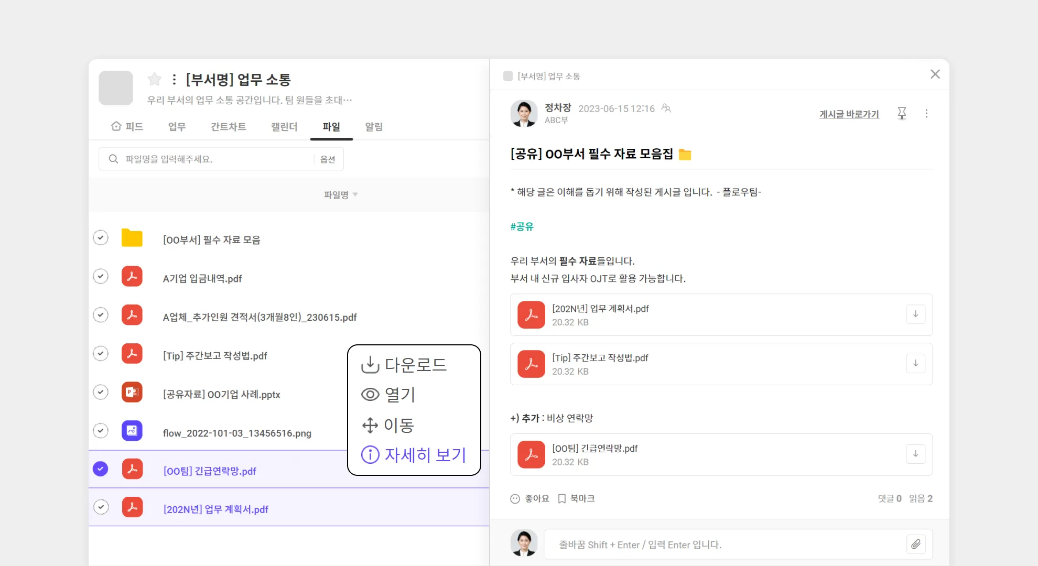Image resolution: width=1038 pixels, height=566 pixels.
Task: Open project options three-dot menu beside title
Action: point(174,79)
